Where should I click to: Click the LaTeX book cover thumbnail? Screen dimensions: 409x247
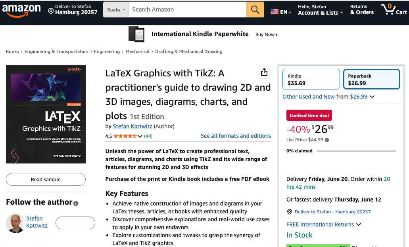click(46, 114)
